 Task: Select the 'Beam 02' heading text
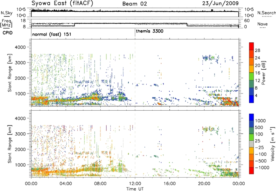click(135, 4)
